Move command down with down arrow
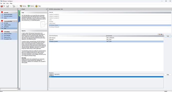Image resolution: width=172 pixels, height=92 pixels. click(x=163, y=34)
